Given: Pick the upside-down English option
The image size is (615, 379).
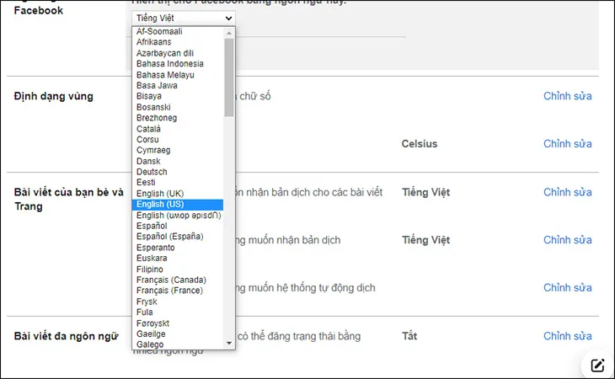Looking at the screenshot, I should (x=178, y=215).
